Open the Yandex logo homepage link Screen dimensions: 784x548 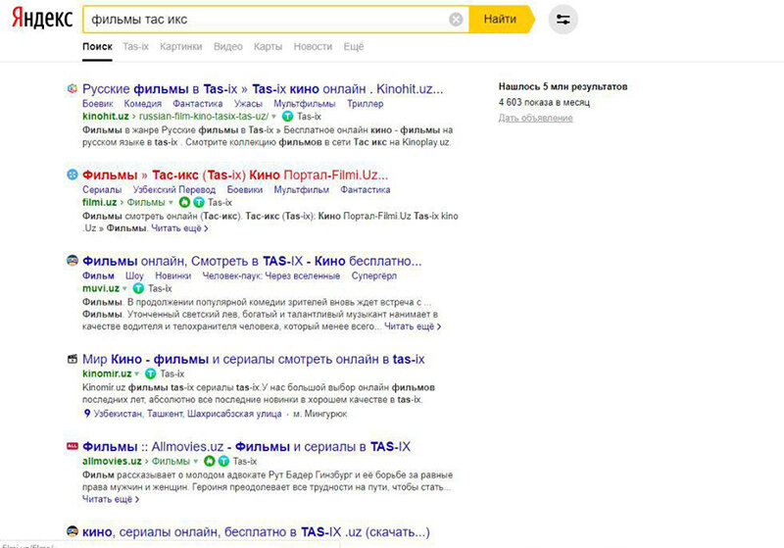tap(42, 18)
